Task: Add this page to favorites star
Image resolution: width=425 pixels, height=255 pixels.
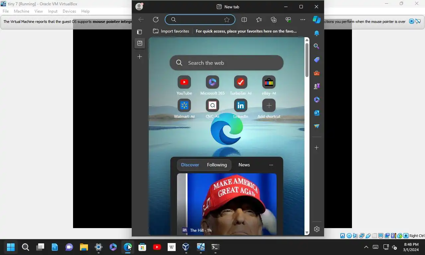Action: pyautogui.click(x=227, y=20)
